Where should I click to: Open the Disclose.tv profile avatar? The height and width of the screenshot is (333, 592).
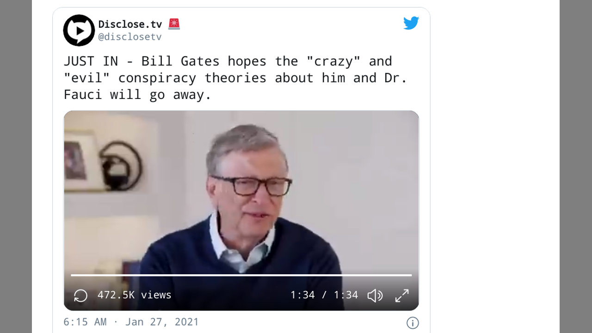click(79, 31)
